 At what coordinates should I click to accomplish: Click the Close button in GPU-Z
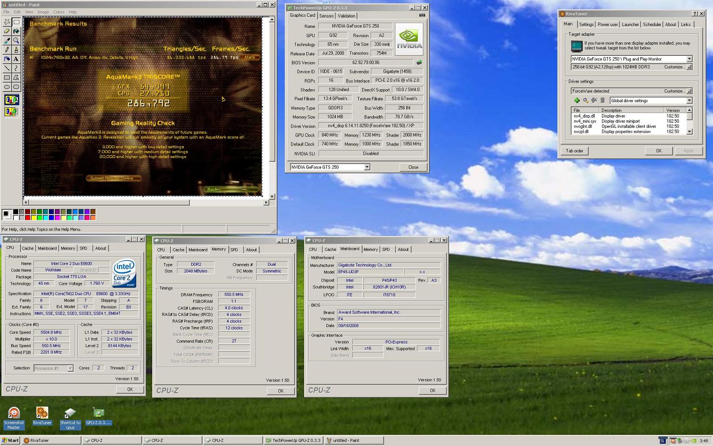coord(413,167)
